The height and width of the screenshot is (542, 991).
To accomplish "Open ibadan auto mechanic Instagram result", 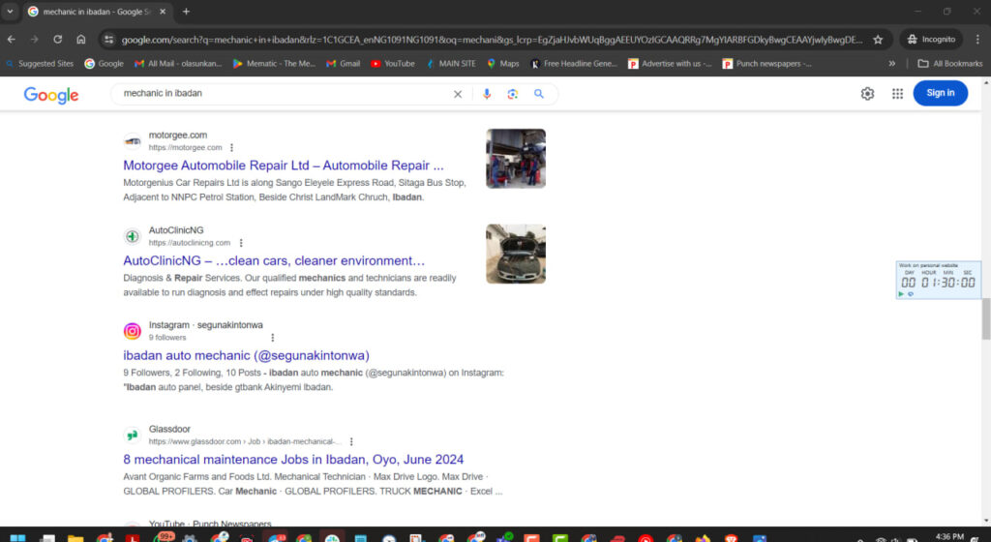I will tap(246, 355).
